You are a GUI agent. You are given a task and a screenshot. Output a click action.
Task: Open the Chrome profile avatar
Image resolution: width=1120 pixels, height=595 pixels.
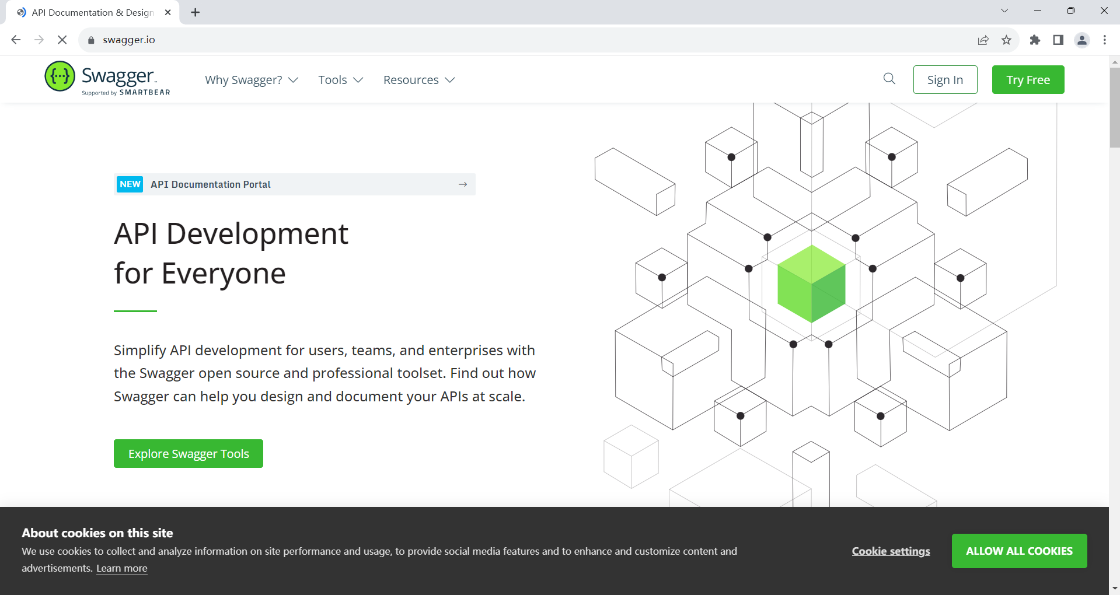(x=1082, y=40)
